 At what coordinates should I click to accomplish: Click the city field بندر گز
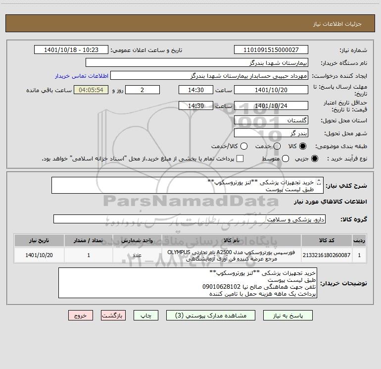click(271, 133)
